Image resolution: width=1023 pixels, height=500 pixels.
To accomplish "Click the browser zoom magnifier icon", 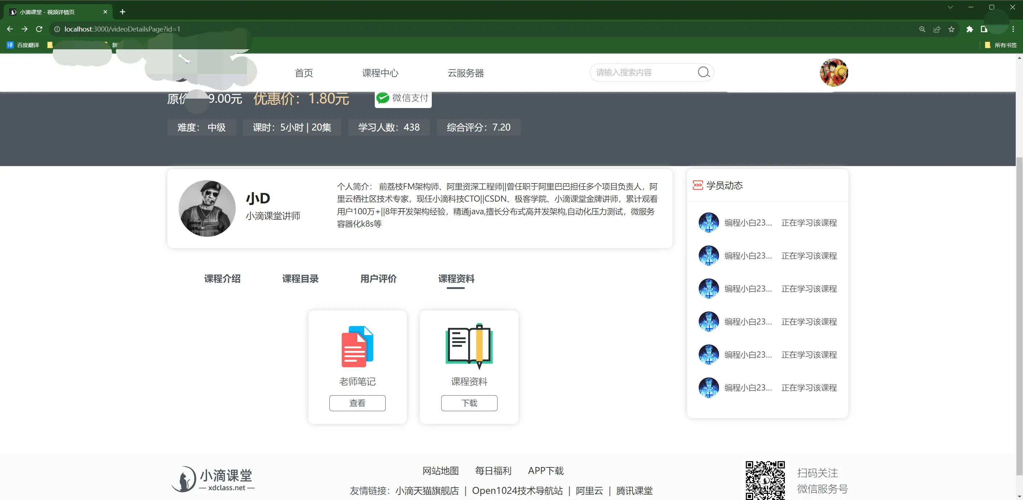I will (x=922, y=29).
